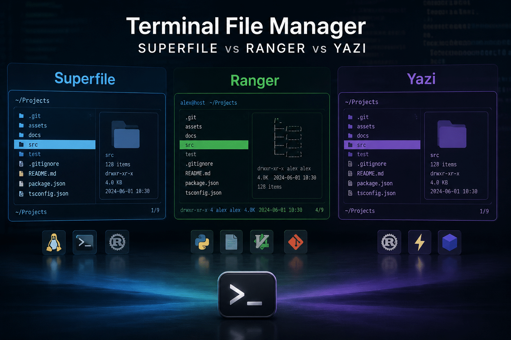This screenshot has height=340, width=511.
Task: Select the Rust gear icon beside the small terminal icon
Action: [x=117, y=242]
